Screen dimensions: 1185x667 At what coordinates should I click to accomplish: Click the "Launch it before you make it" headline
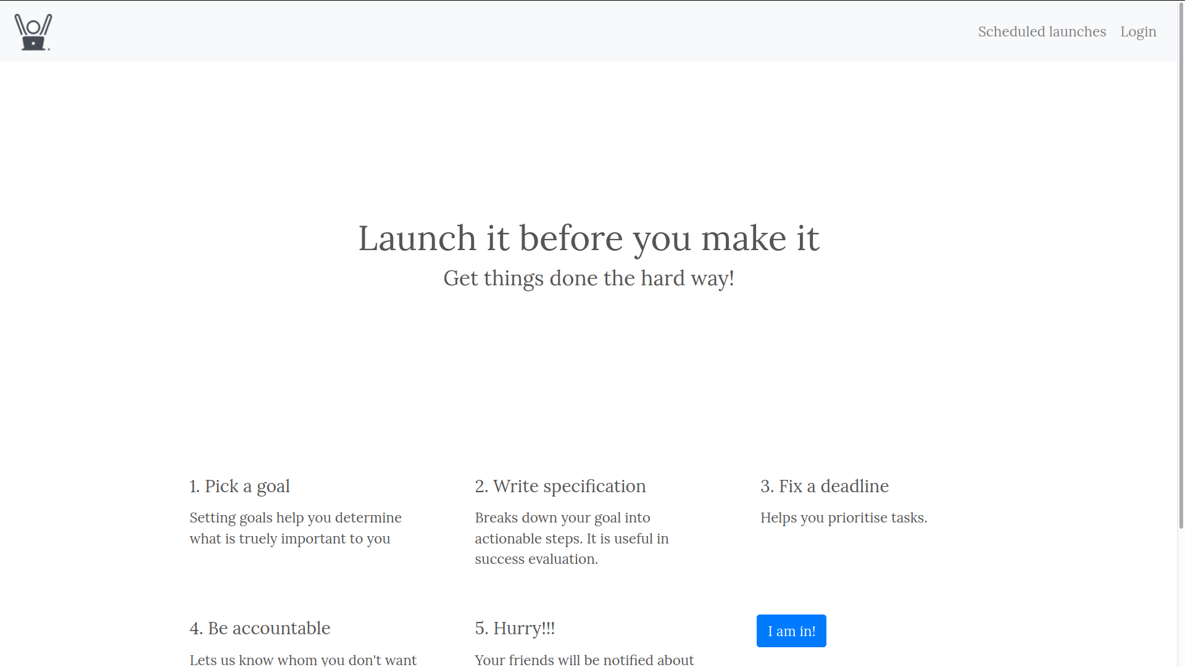(589, 238)
